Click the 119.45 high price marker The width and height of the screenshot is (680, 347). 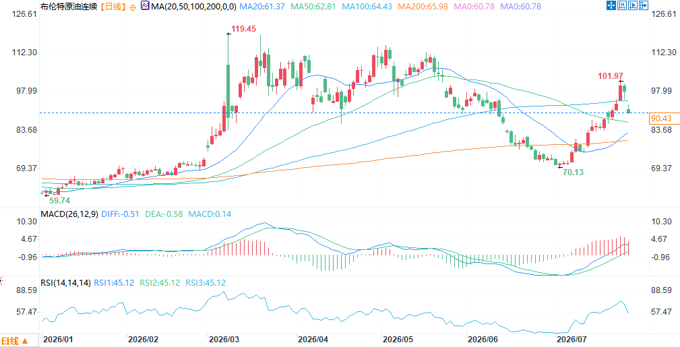click(x=243, y=29)
